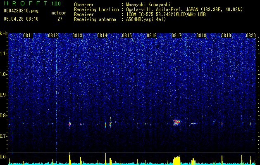Screen dimensions: 260x165
Task: Click the Ogata-vill. Akita-Pref. JAPAN text
Action: [x=162, y=9]
